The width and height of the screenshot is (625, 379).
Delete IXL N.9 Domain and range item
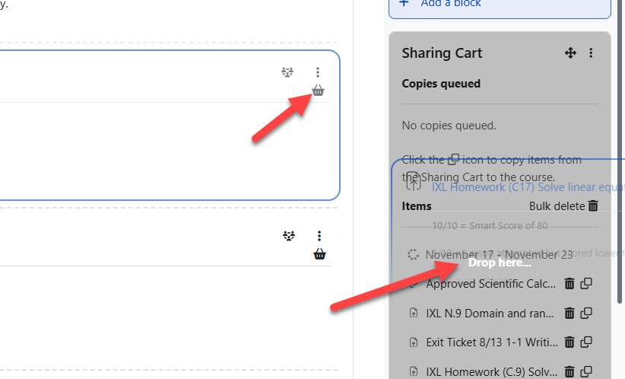[x=569, y=313]
